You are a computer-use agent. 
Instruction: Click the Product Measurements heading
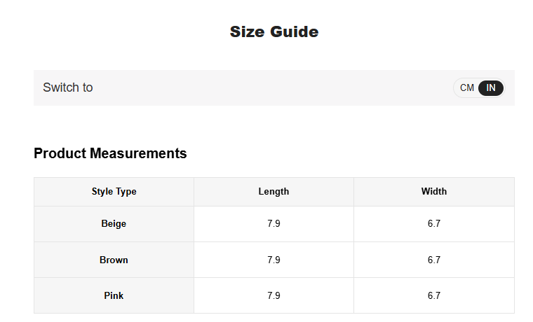pos(110,153)
